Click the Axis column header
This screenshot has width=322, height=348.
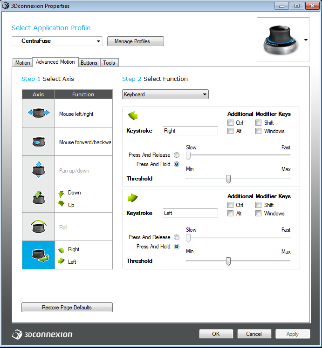(x=39, y=94)
